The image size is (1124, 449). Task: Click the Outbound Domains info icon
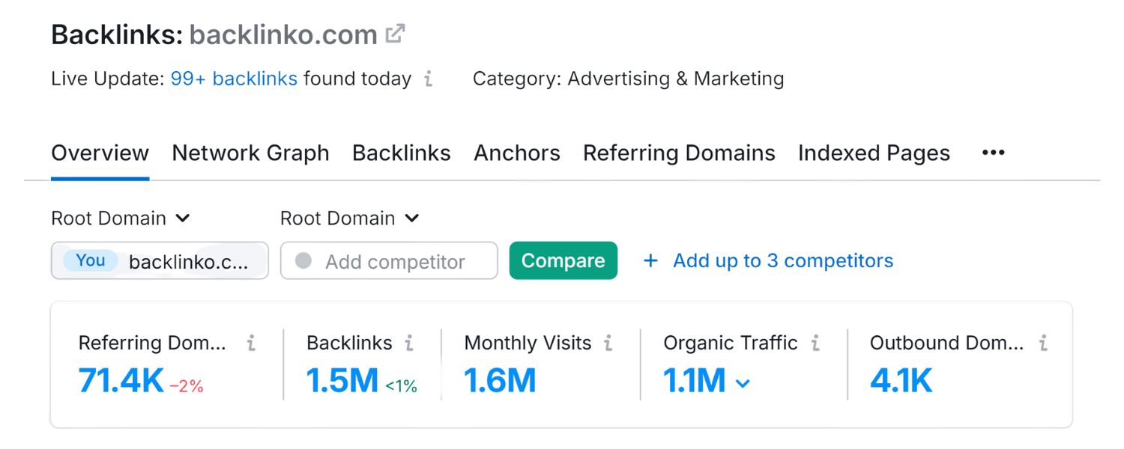pos(1042,343)
